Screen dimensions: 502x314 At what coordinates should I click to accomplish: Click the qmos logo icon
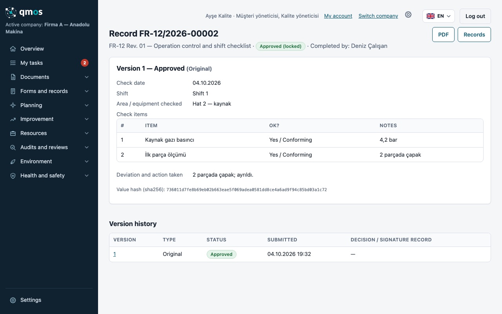11,13
